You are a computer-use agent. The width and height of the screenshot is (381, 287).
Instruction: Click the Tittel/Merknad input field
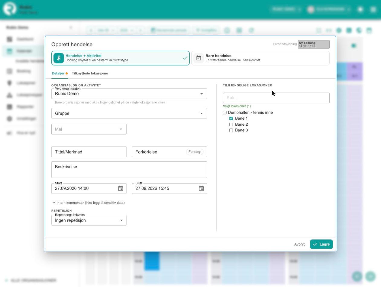(x=89, y=152)
